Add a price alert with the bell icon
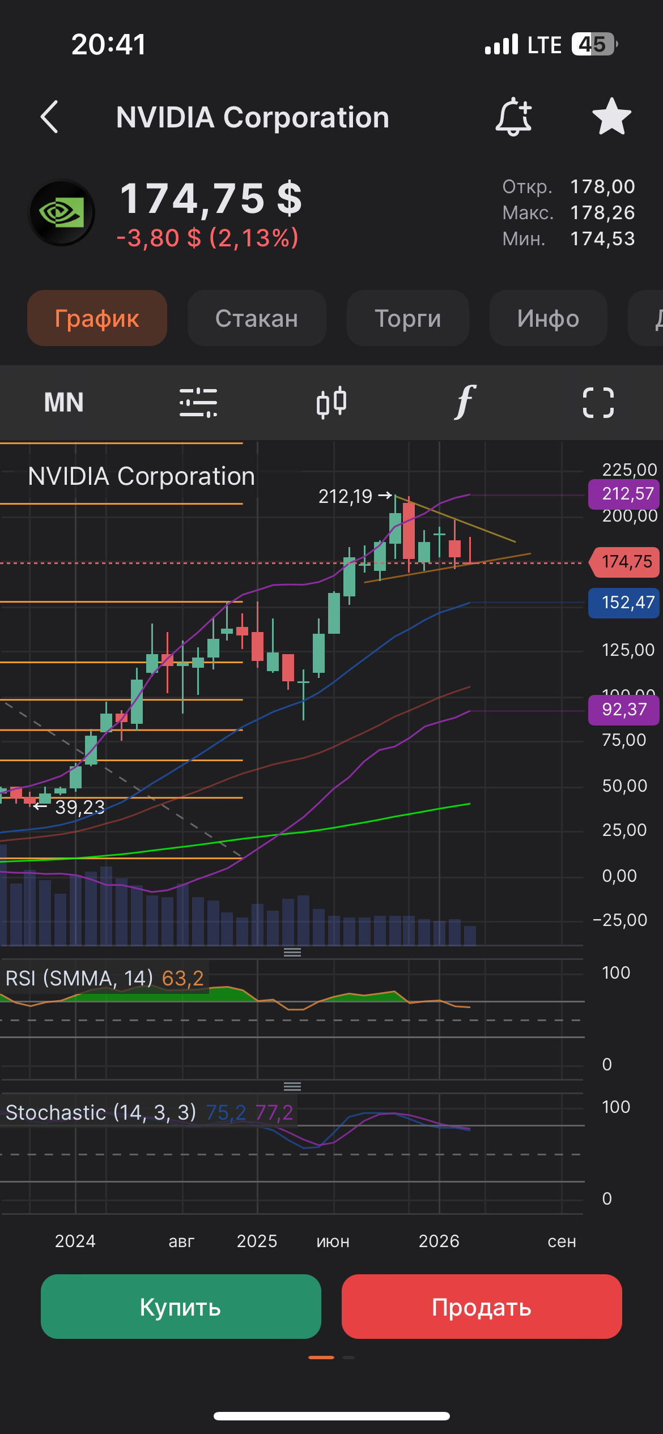 coord(513,117)
